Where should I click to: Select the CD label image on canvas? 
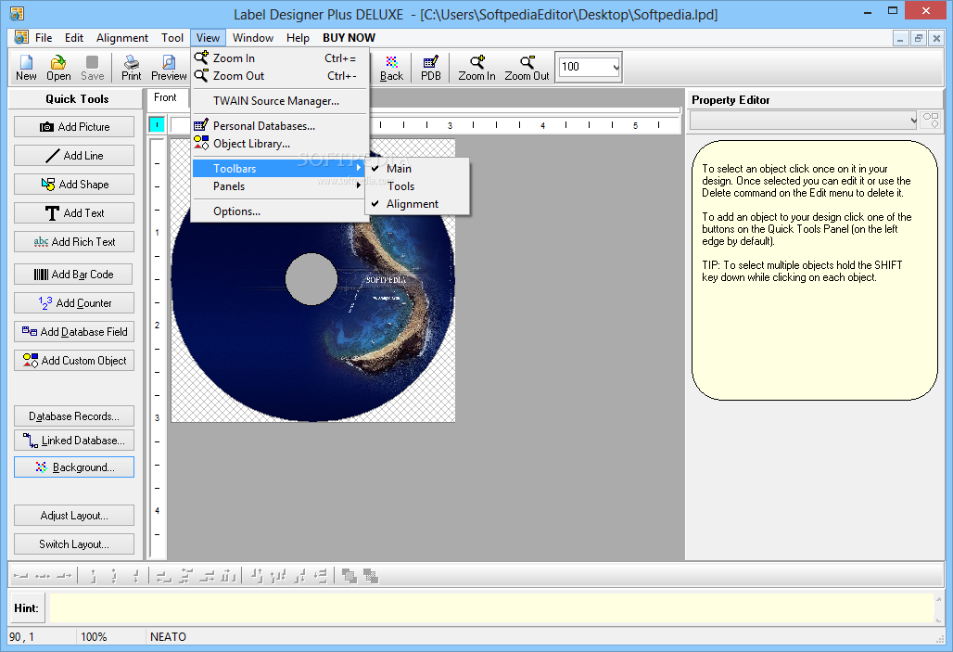313,280
